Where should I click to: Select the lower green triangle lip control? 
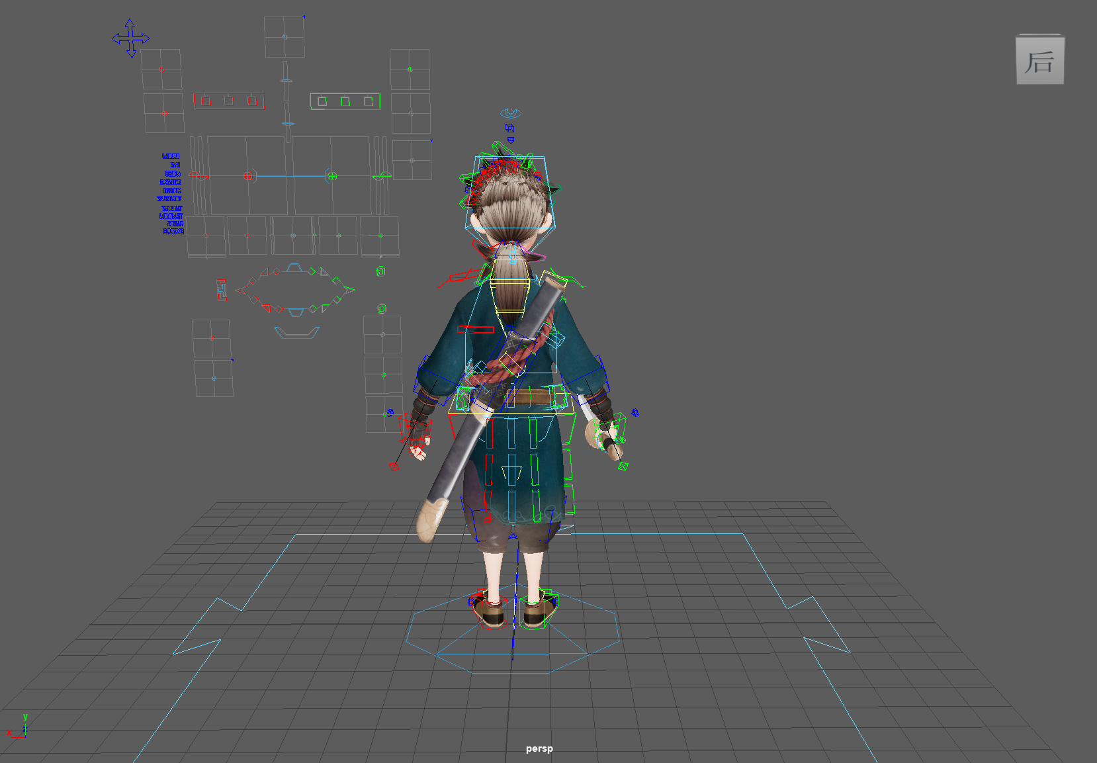click(325, 308)
